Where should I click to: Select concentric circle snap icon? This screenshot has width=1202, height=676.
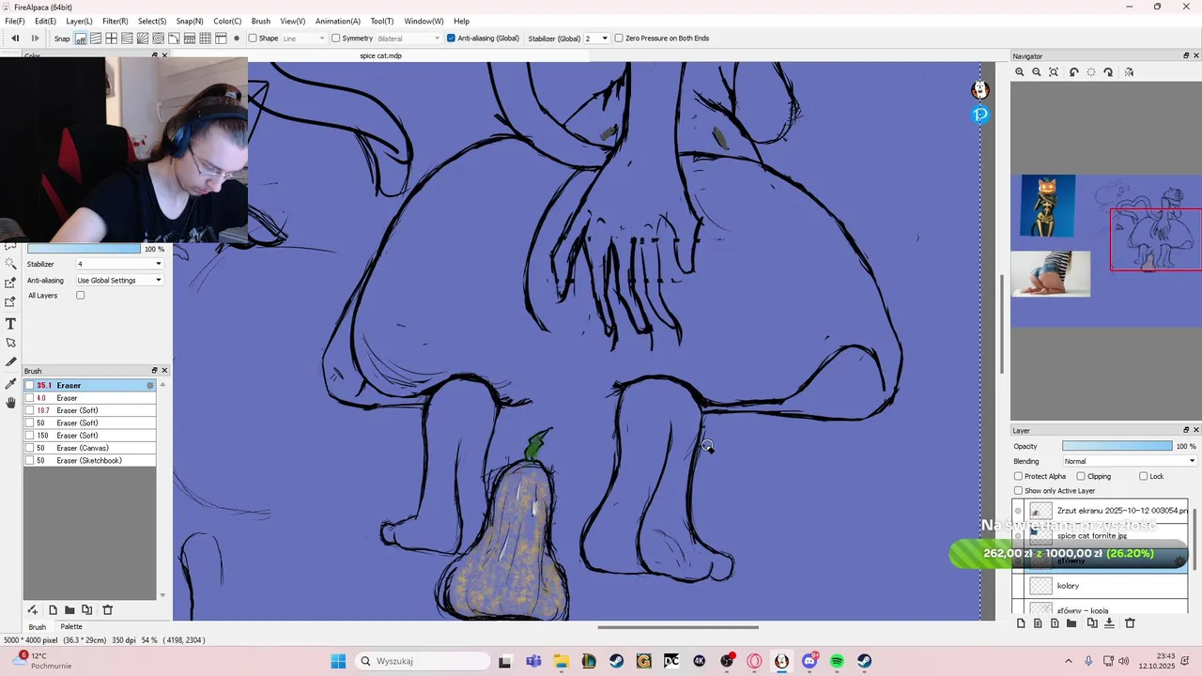[x=159, y=38]
